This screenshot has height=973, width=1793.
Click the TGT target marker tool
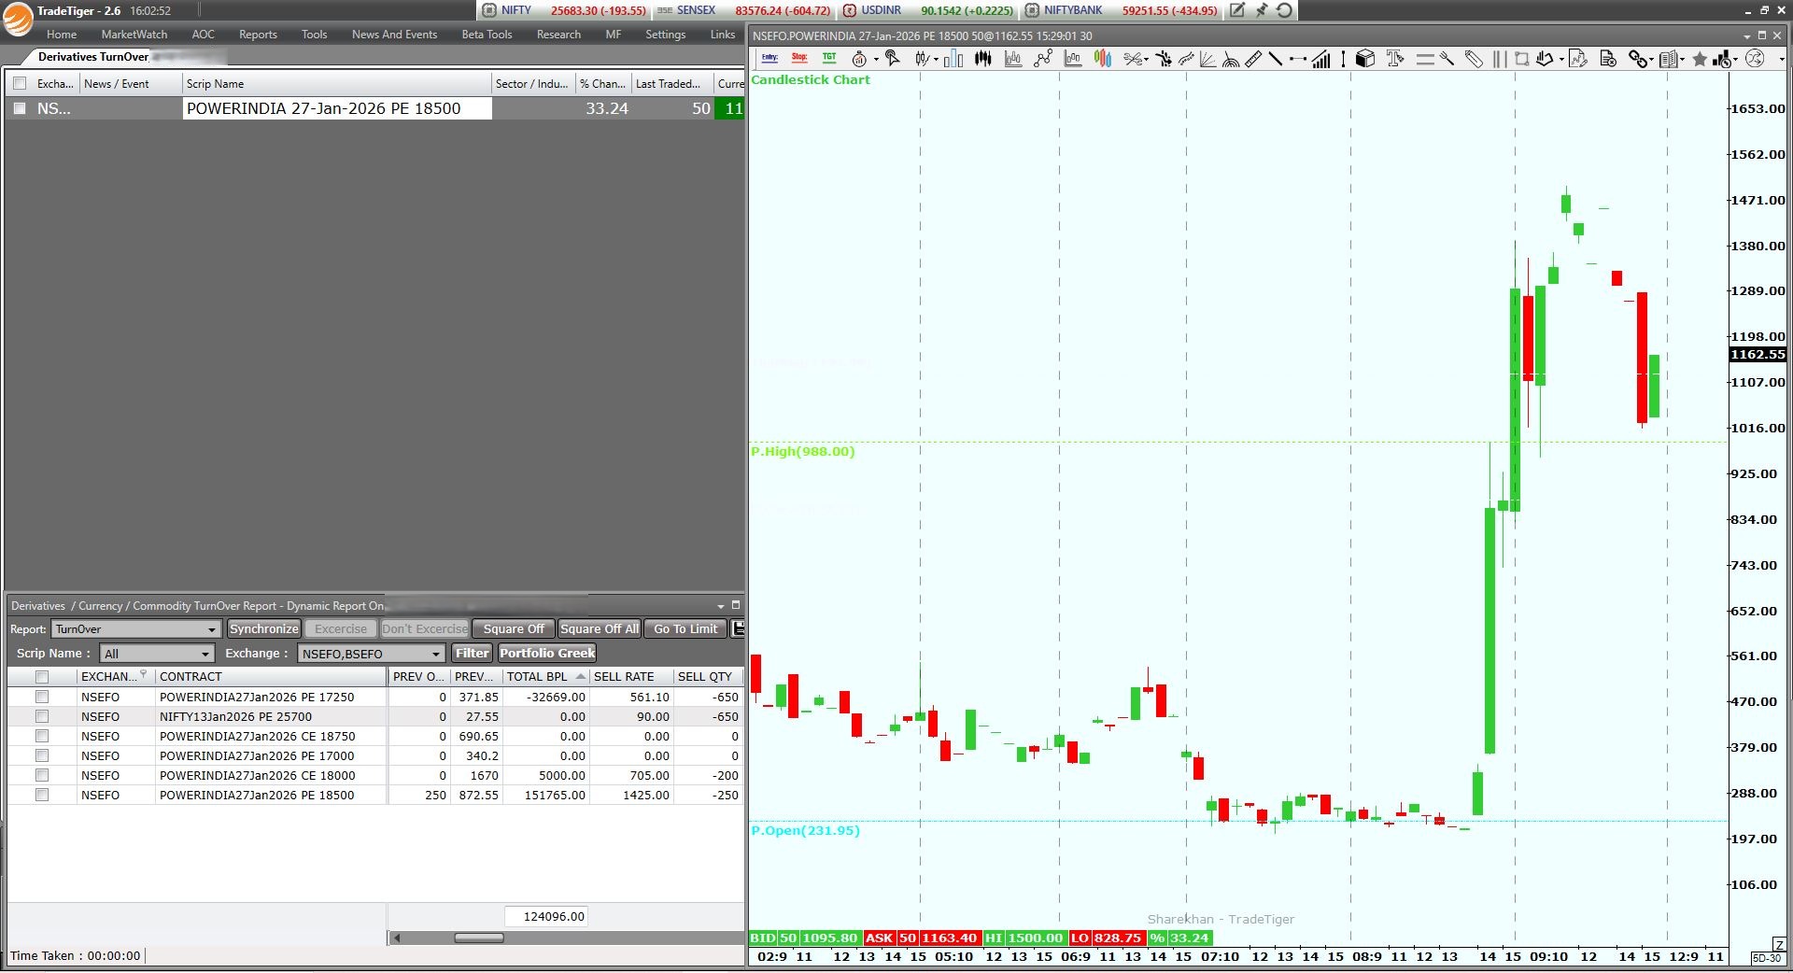[829, 58]
